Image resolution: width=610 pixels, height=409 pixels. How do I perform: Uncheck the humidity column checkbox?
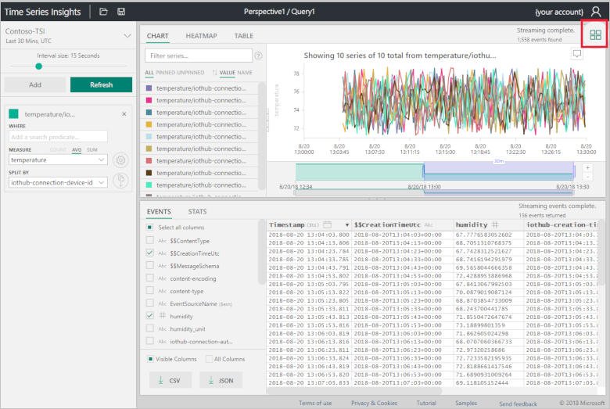(150, 316)
